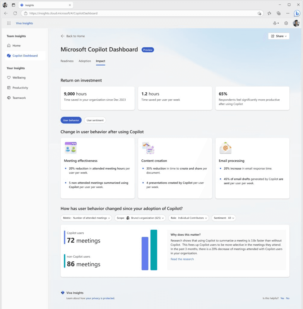Screen dimensions: 303x309
Task: Click the lock site info icon
Action: [26, 13]
